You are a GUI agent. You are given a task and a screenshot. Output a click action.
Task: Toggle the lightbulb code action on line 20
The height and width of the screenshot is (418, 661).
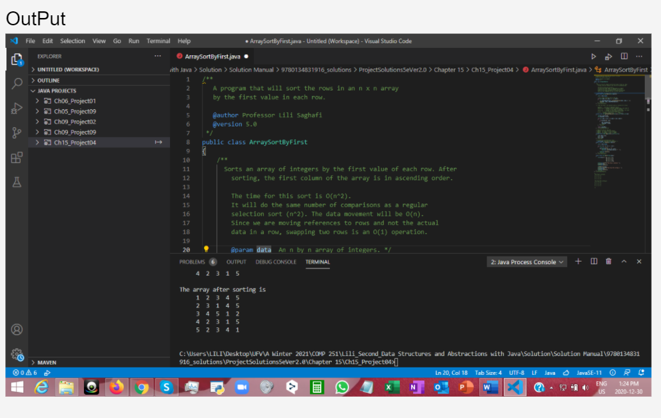(x=206, y=250)
